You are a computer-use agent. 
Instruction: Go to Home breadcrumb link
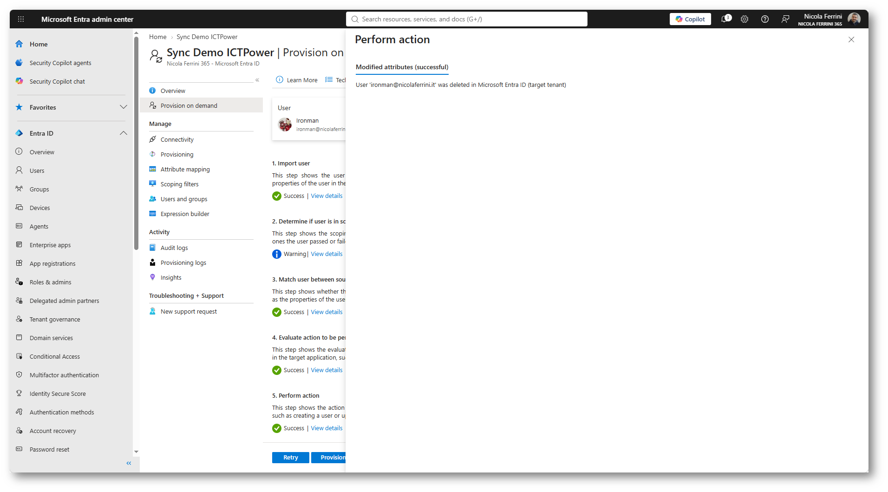click(x=158, y=37)
